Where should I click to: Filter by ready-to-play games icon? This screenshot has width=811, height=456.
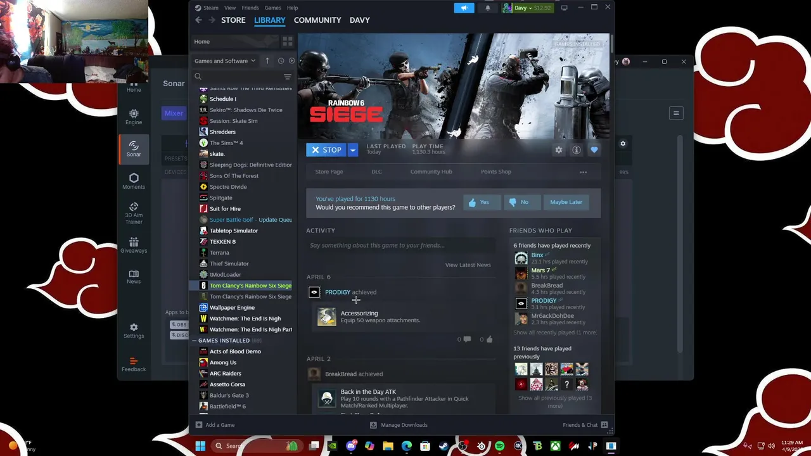point(291,61)
